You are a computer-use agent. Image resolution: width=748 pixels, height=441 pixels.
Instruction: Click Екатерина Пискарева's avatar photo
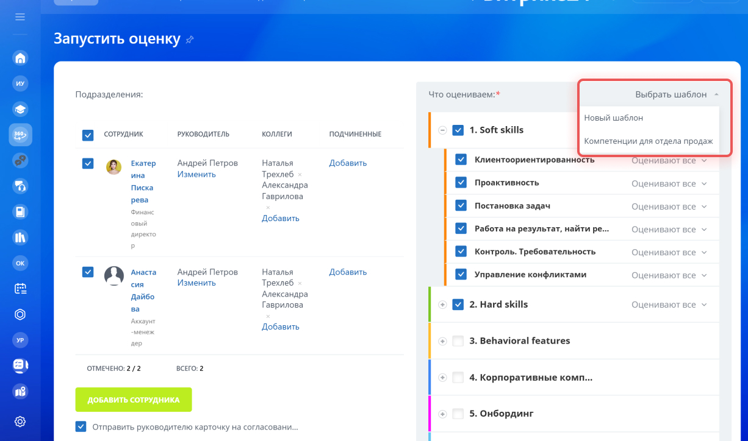tap(113, 167)
